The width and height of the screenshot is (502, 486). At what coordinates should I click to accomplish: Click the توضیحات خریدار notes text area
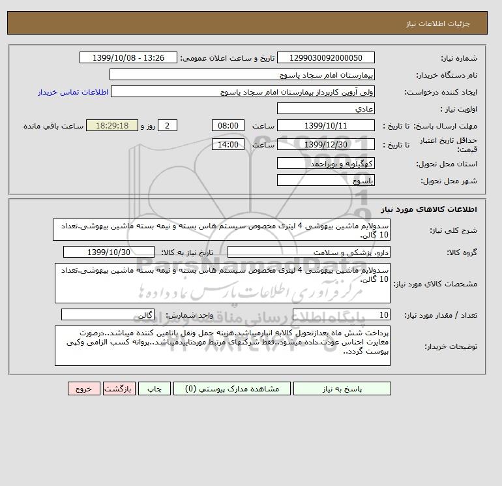coord(222,346)
